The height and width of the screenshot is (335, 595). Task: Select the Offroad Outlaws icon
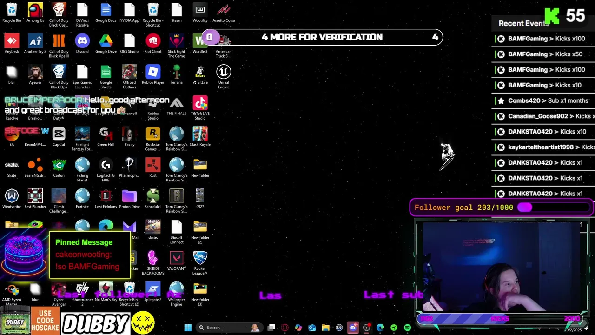click(129, 78)
